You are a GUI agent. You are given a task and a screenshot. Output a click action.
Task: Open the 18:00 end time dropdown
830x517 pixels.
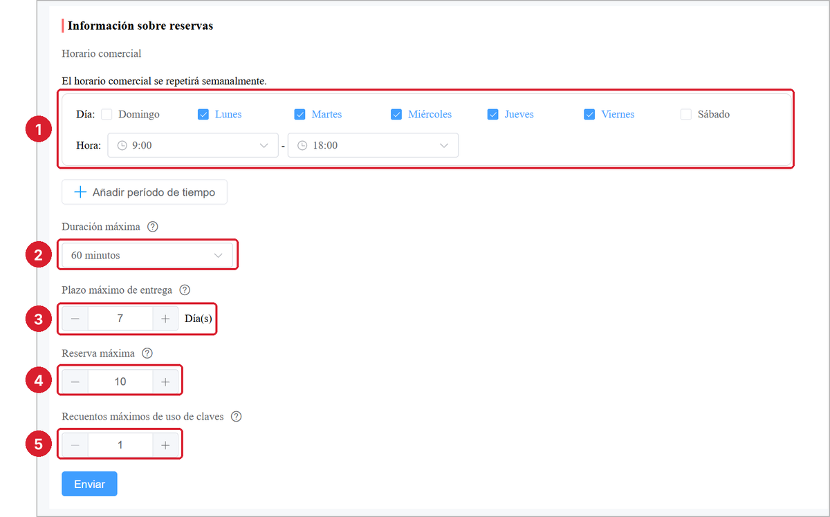pos(373,146)
